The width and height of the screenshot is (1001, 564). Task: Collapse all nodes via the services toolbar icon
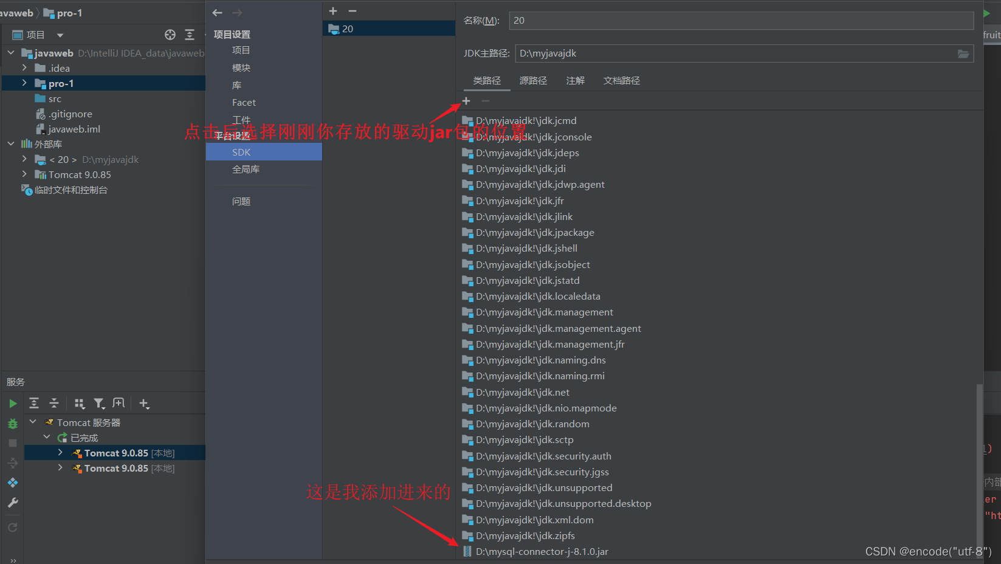coord(54,403)
